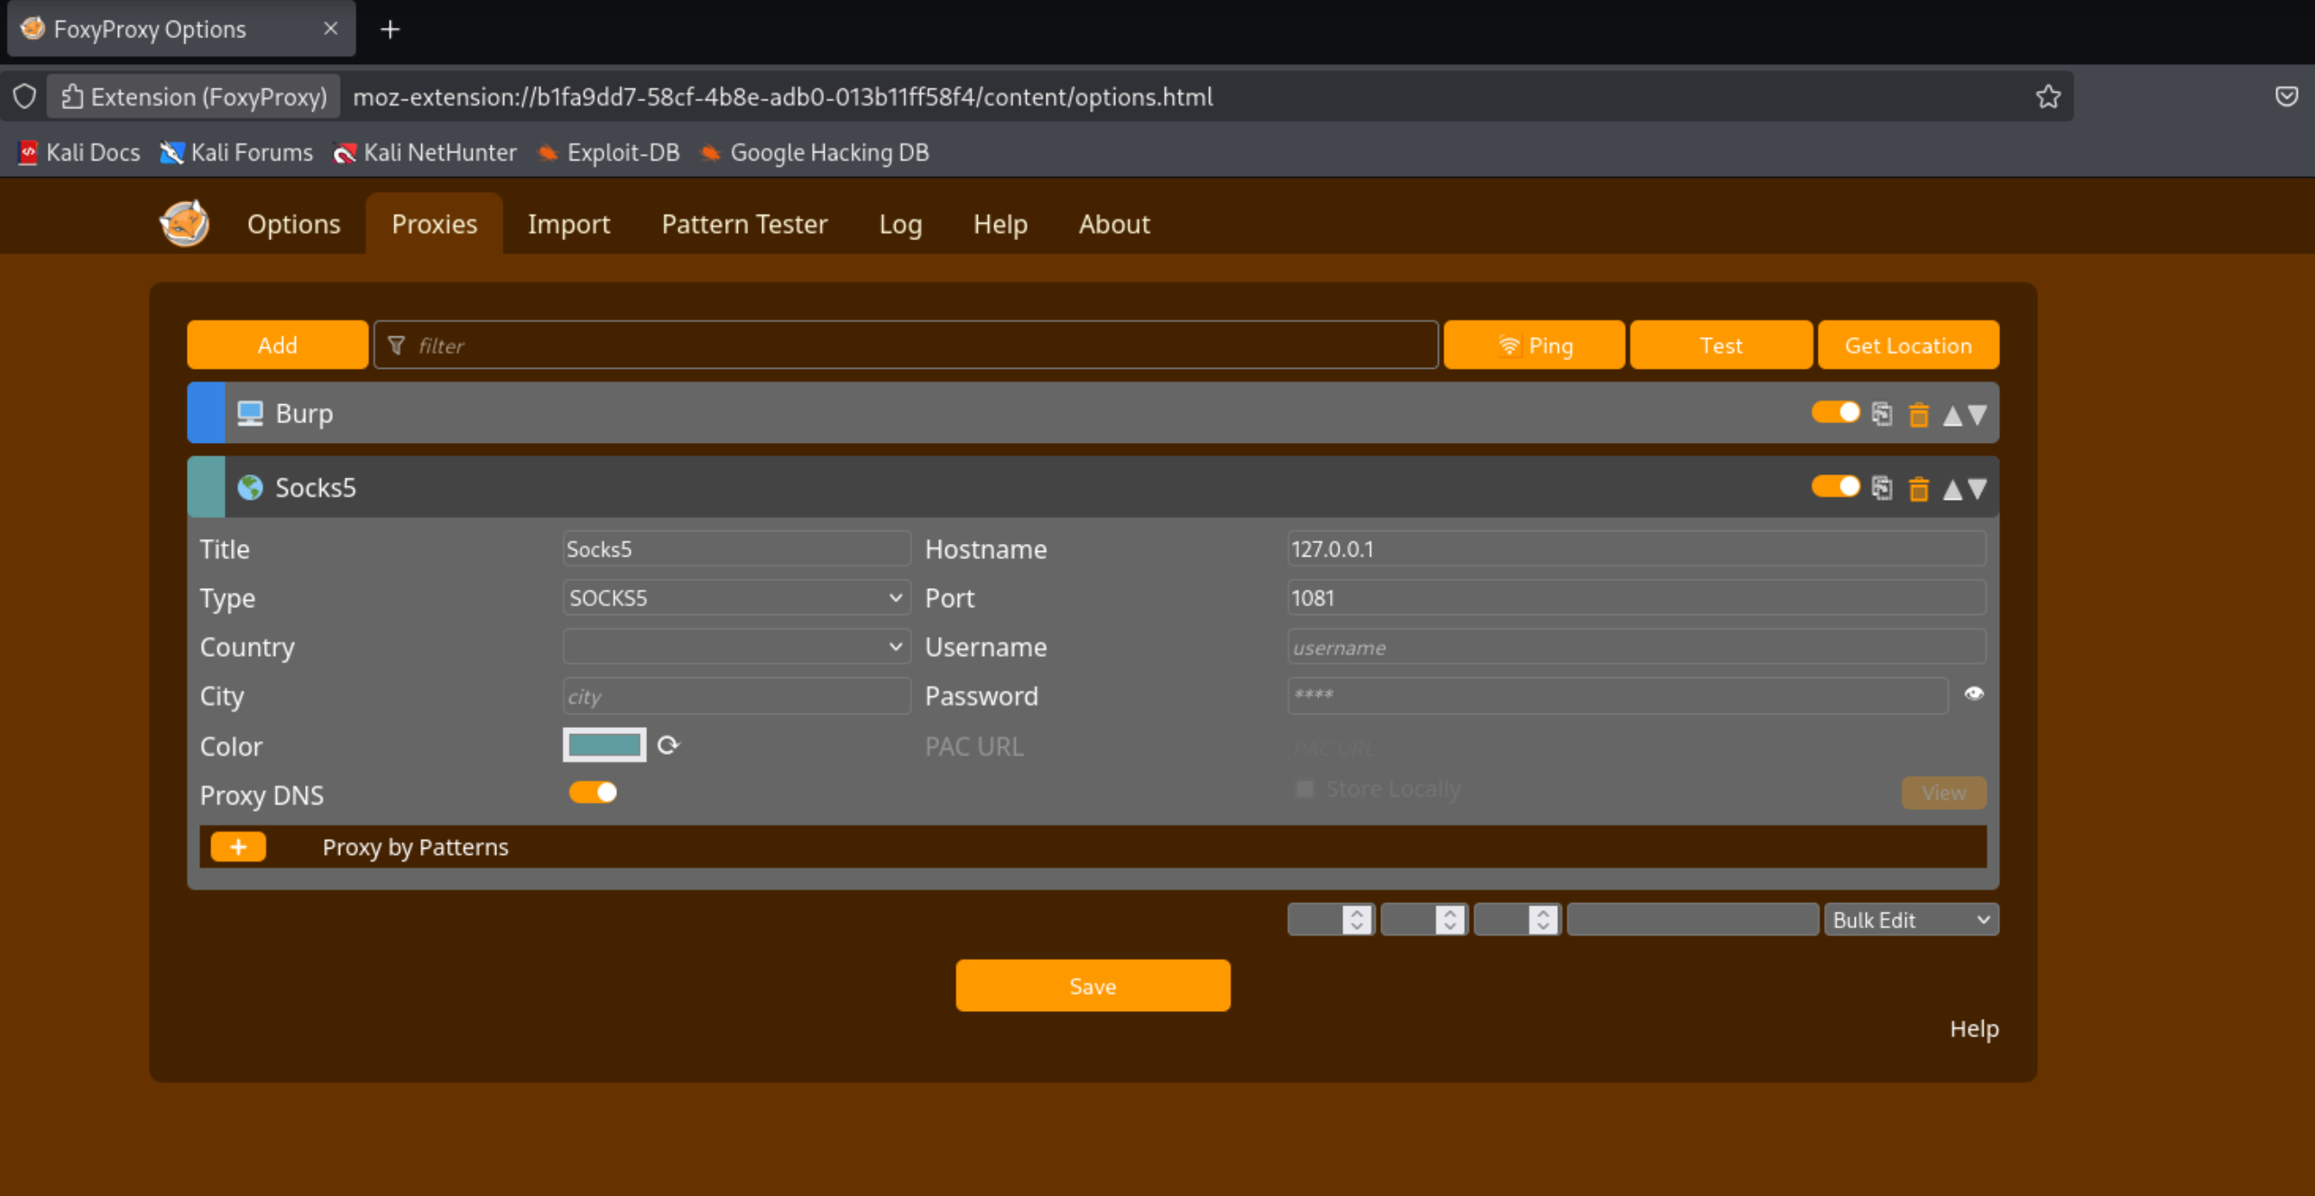
Task: Open the Type SOCKS5 dropdown
Action: [x=735, y=597]
